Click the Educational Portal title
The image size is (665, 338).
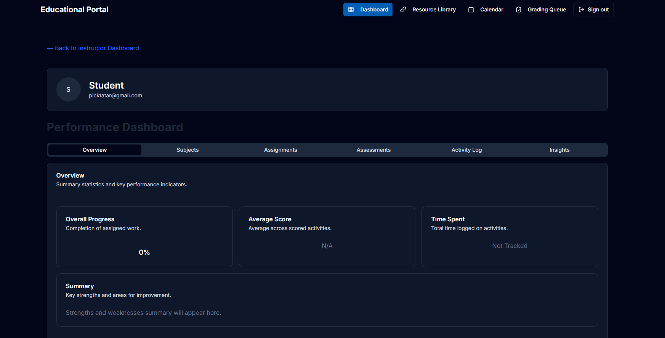[x=75, y=10]
